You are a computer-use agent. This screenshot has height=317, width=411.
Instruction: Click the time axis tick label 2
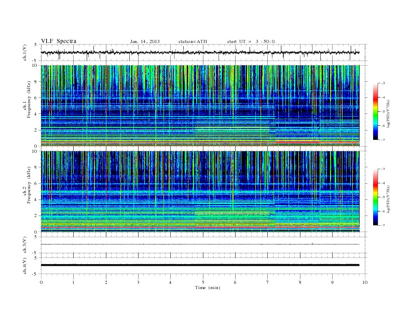(106, 282)
